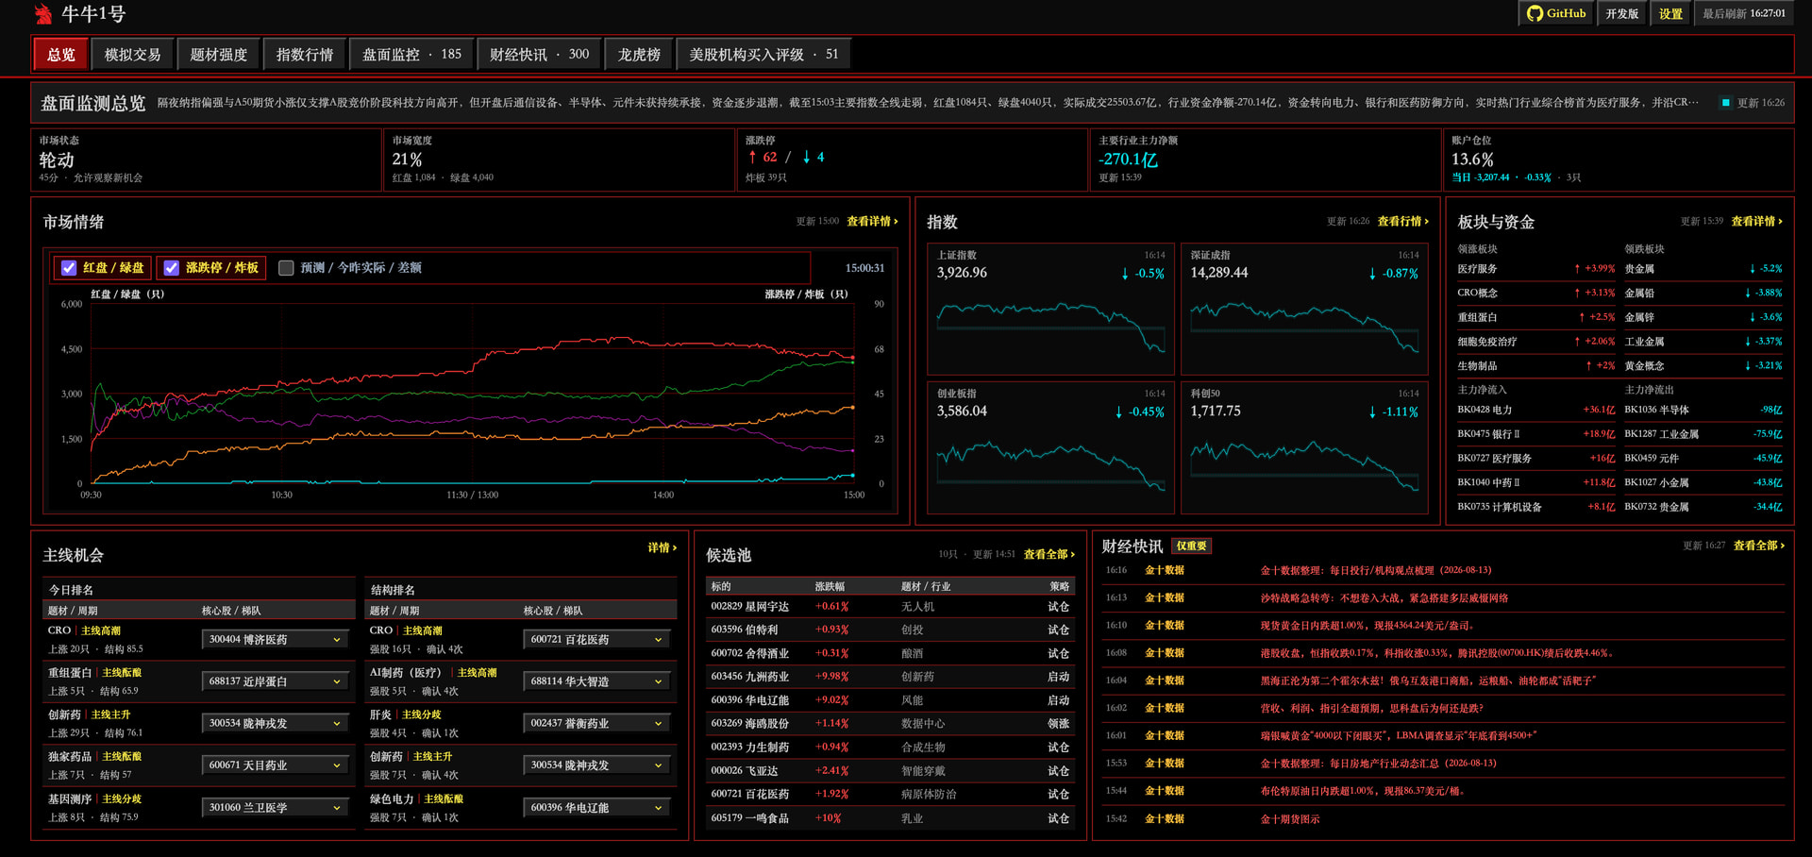1812x857 pixels.
Task: Click the red bull logo icon
Action: pos(42,14)
